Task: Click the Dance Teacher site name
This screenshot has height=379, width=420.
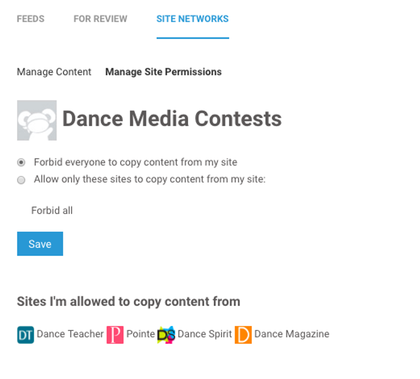Action: tap(70, 334)
